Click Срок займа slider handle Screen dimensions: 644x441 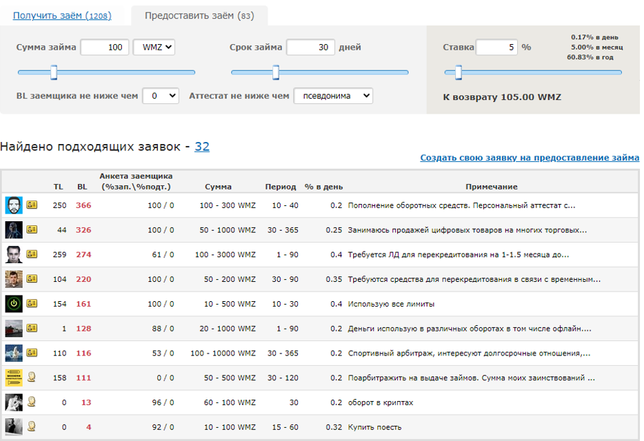276,72
